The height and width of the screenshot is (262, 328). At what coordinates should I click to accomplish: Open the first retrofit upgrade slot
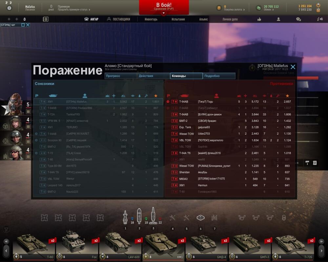(x=44, y=218)
